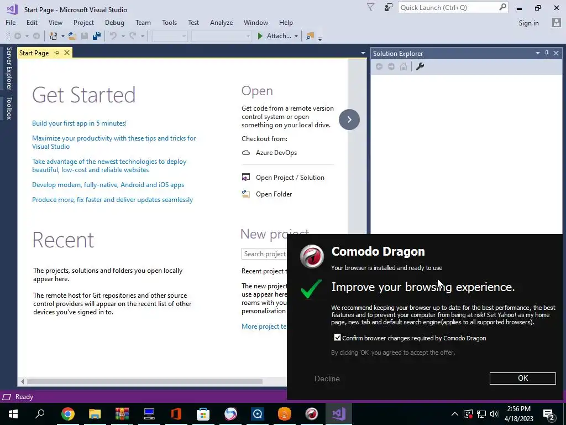
Task: Open the Edit menu
Action: (32, 22)
